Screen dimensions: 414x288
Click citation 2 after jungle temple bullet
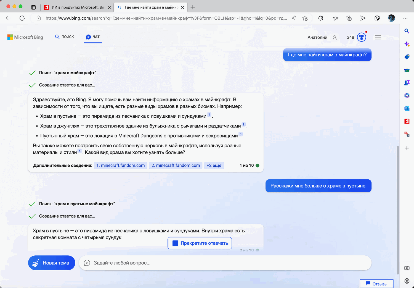[x=243, y=124]
